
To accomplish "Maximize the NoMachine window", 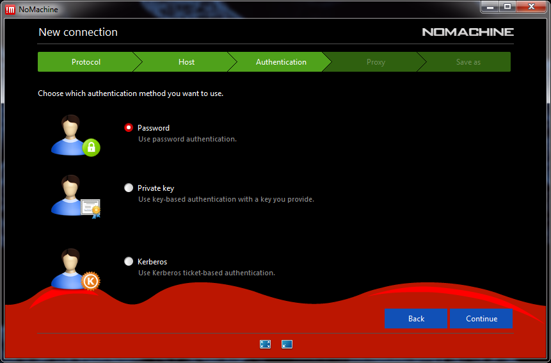I will click(x=507, y=6).
